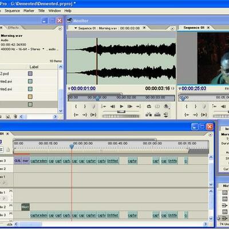Open the Window menu
This screenshot has width=229, height=229.
click(x=54, y=11)
